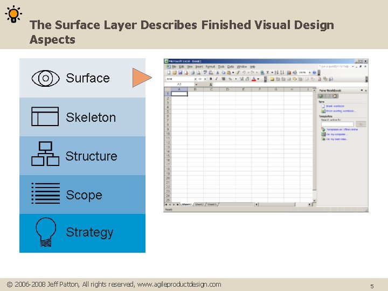The image size is (388, 291).
Task: Toggle Bold formatting button
Action: (211, 79)
